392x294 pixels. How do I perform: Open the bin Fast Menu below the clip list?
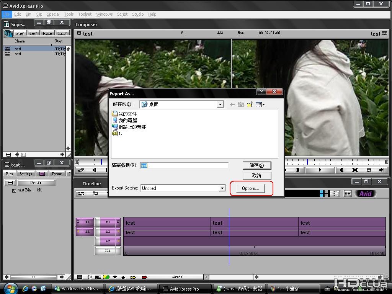(x=8, y=155)
